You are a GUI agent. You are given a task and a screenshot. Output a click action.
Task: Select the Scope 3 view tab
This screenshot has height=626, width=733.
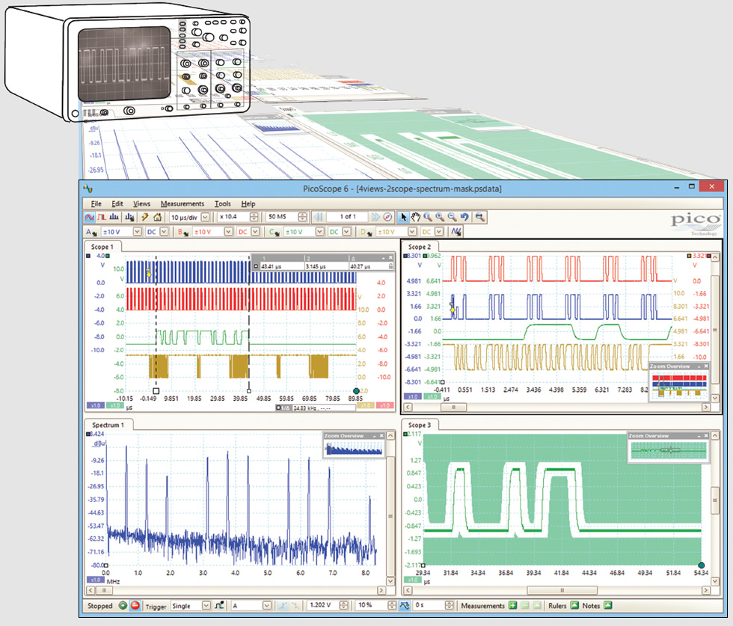tap(420, 425)
